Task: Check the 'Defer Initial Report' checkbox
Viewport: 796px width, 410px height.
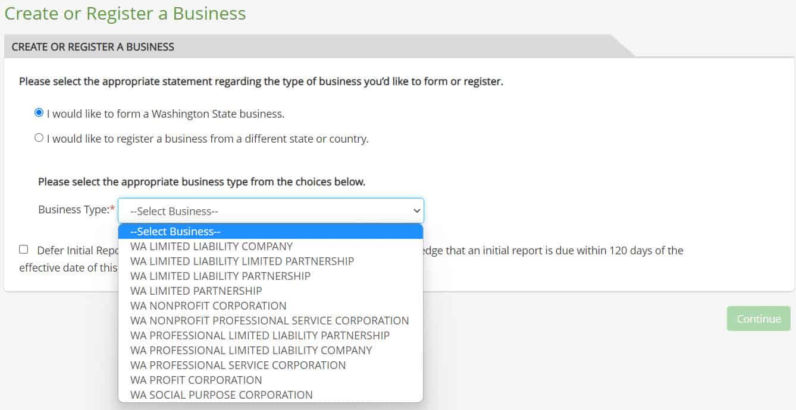Action: coord(24,250)
